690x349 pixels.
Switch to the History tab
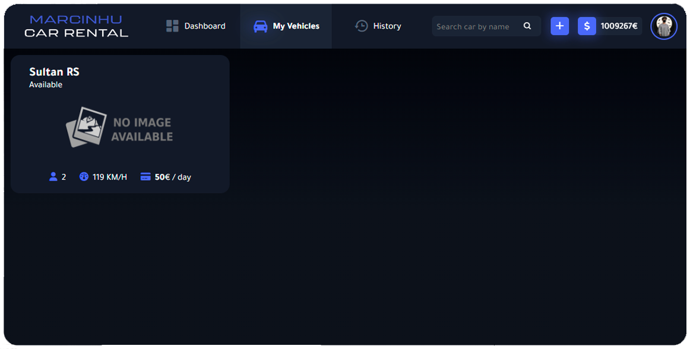tap(378, 26)
